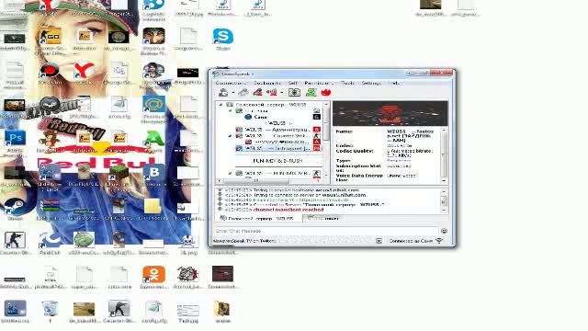The width and height of the screenshot is (588, 331).
Task: Open the Counter-Strike soldier icon near Steam
Action: click(x=15, y=243)
